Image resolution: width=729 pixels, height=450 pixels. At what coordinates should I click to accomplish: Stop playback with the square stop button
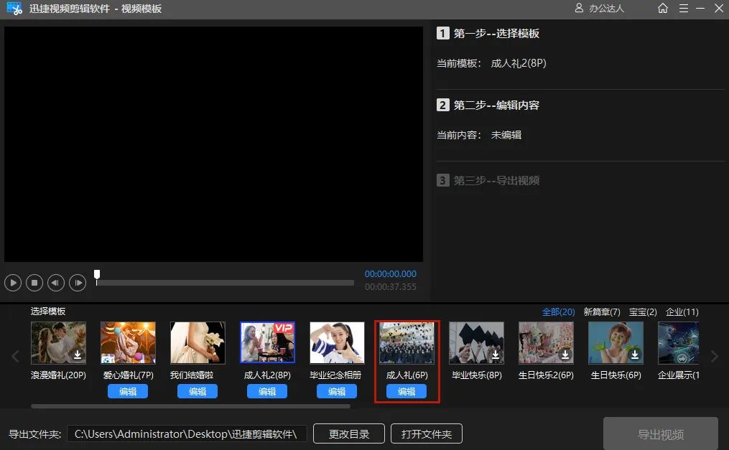pyautogui.click(x=34, y=283)
